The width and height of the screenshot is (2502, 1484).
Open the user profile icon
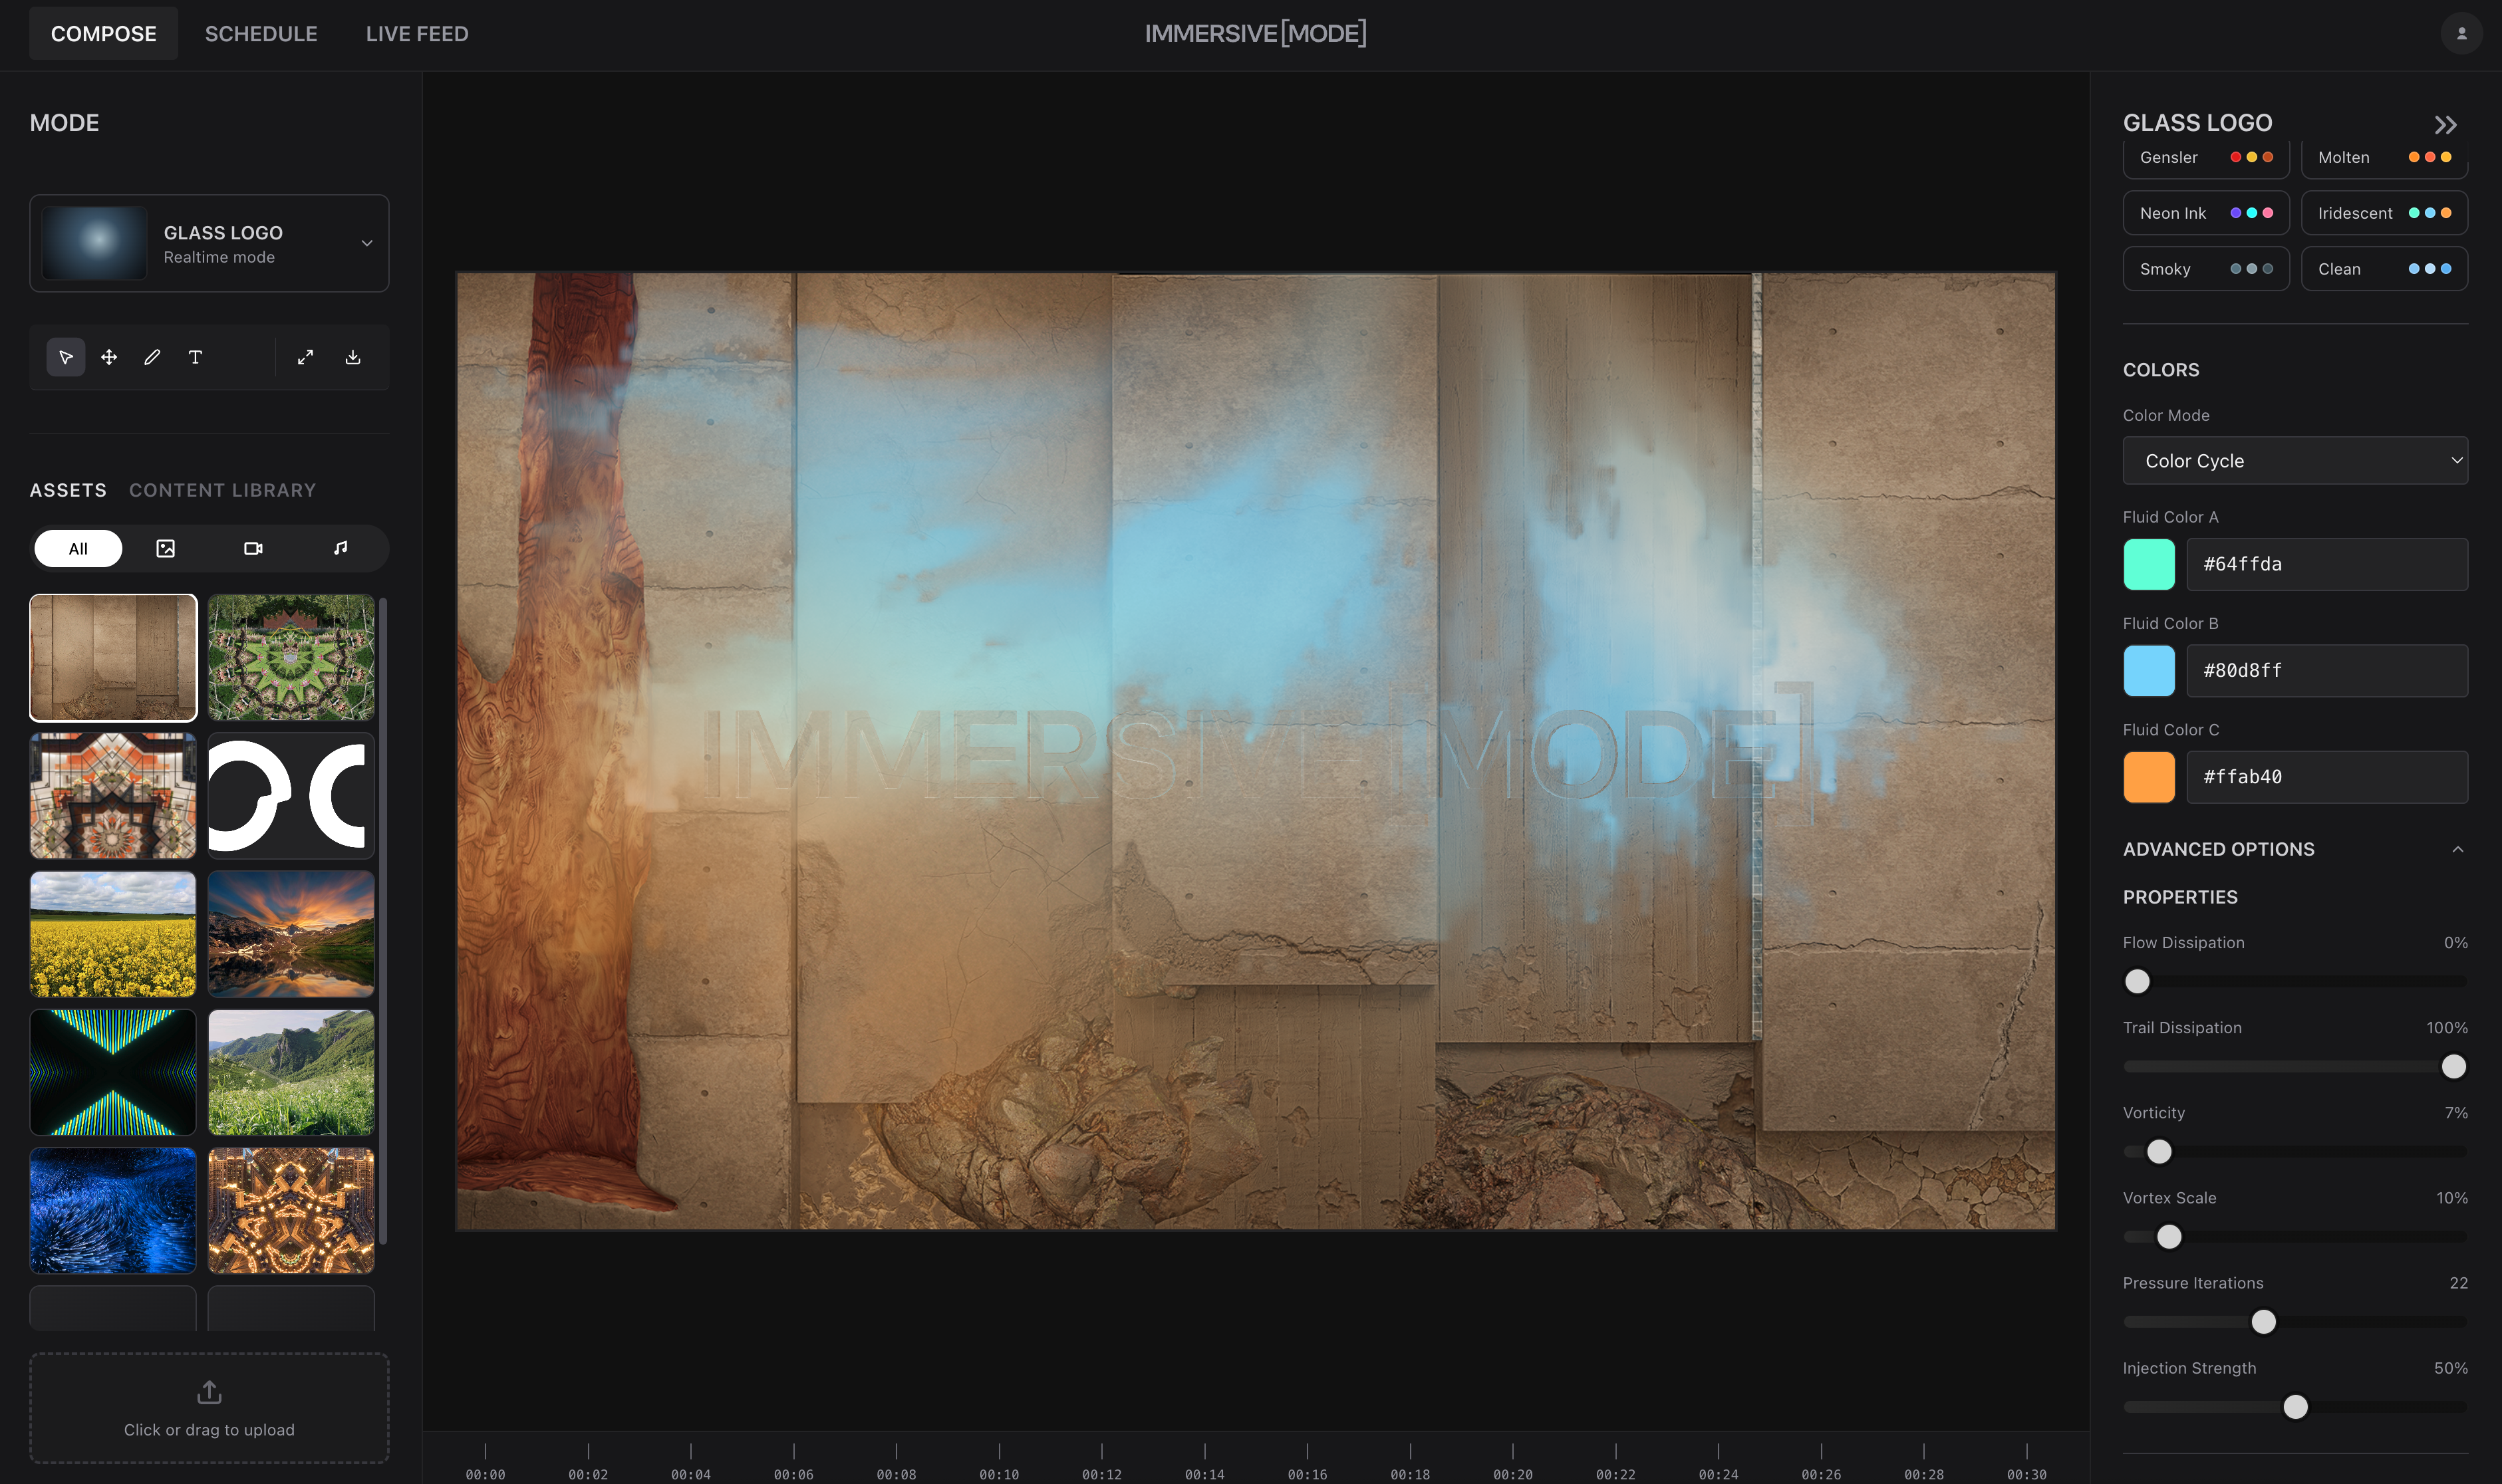pyautogui.click(x=2461, y=34)
